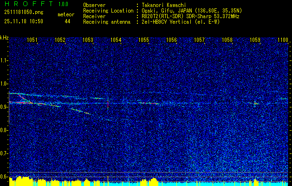Click the 0.8 frequency axis label
The height and width of the screenshot is (186, 292).
[3, 130]
